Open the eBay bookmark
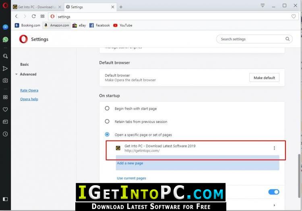The width and height of the screenshot is (302, 211). (x=79, y=25)
